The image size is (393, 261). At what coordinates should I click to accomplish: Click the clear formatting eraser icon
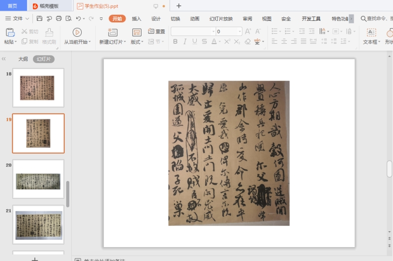pyautogui.click(x=248, y=42)
